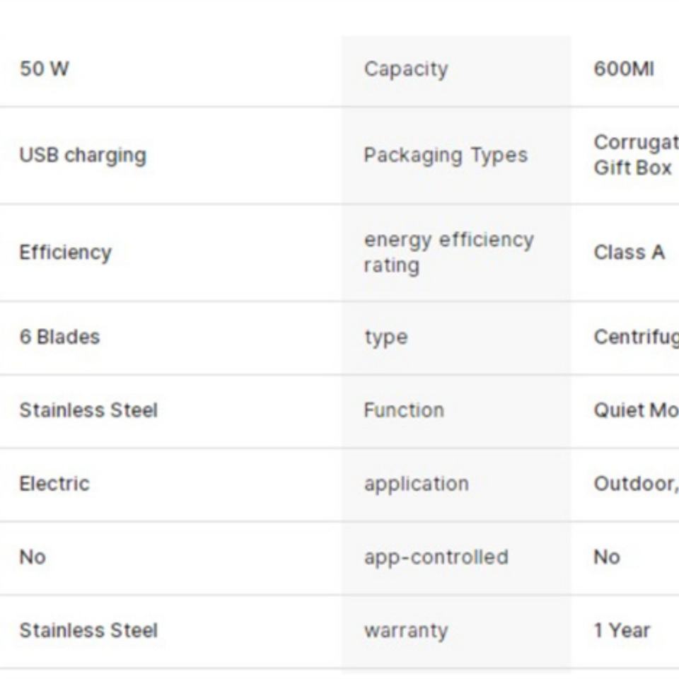Screen dimensions: 679x679
Task: Select the '6 Blades' cell
Action: tap(59, 337)
